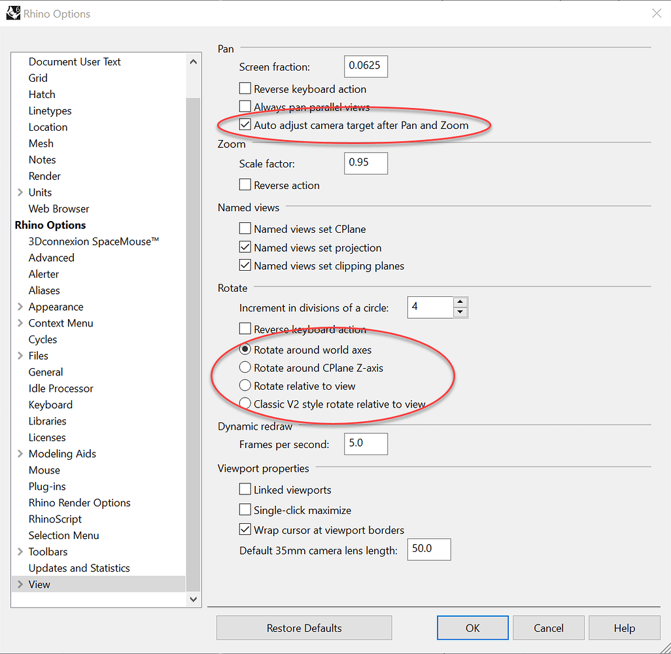This screenshot has height=654, width=671.
Task: Enable "Named views set CPlane"
Action: tap(245, 229)
